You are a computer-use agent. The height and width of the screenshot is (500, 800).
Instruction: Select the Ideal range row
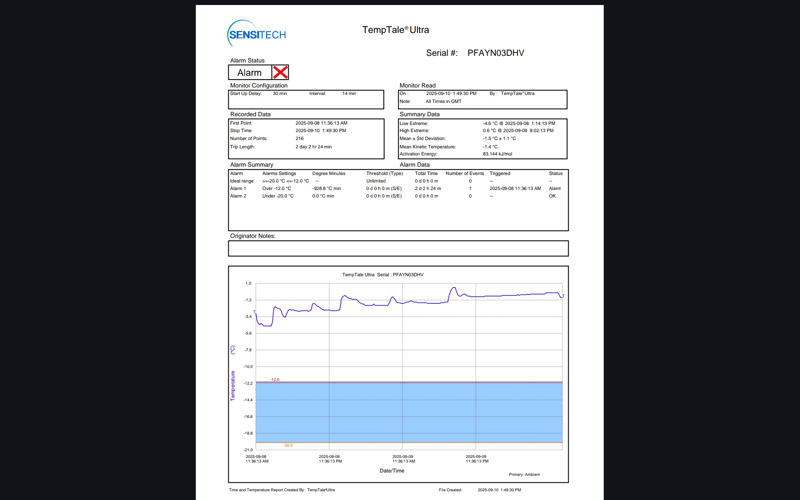(242, 181)
